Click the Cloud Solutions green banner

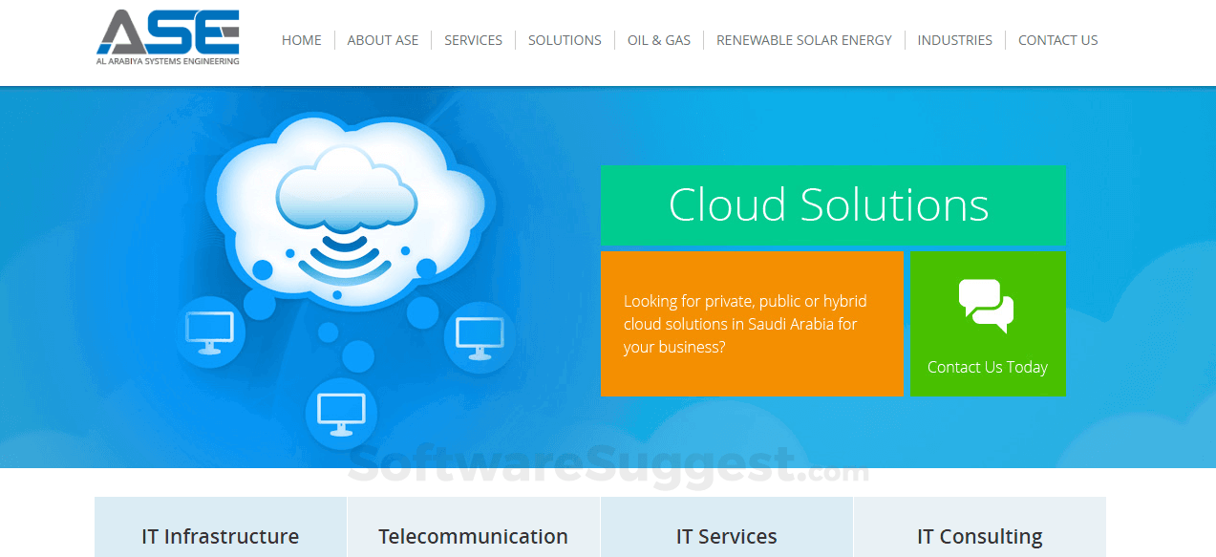click(x=833, y=205)
